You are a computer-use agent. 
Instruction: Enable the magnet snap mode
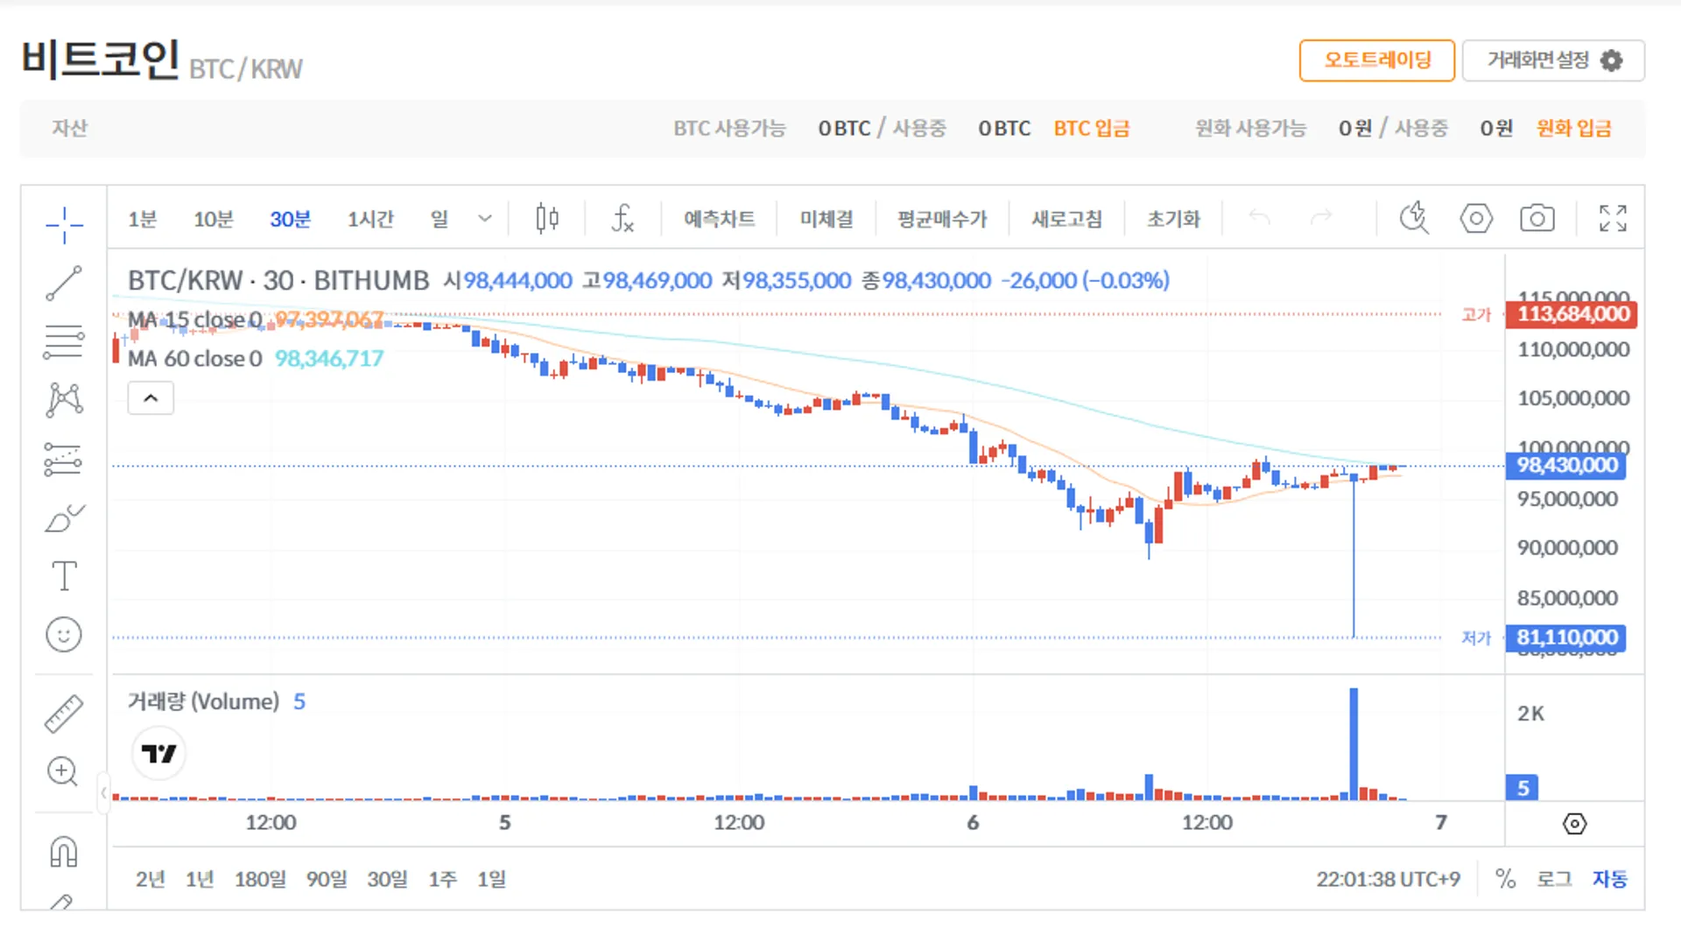(x=62, y=850)
